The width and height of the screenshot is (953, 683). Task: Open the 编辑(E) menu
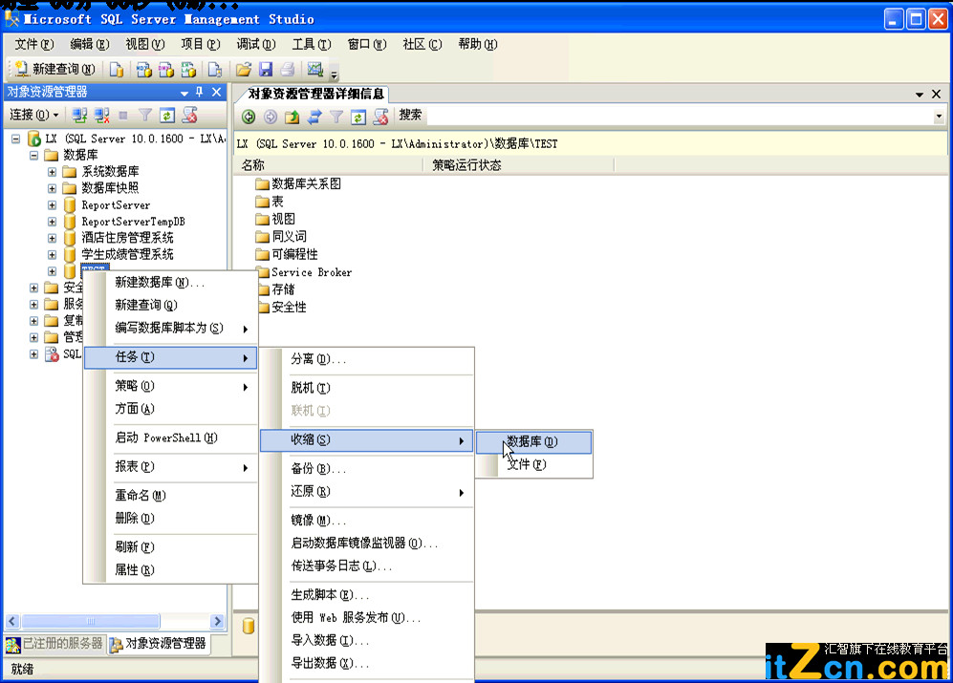point(89,44)
